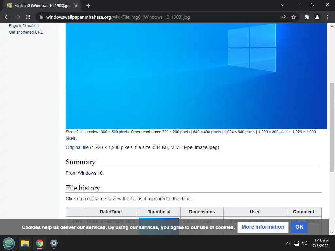Open File Explorer from taskbar

(25, 243)
